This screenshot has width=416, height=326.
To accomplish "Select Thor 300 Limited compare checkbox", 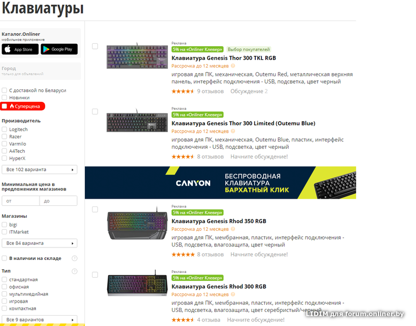I will [95, 111].
